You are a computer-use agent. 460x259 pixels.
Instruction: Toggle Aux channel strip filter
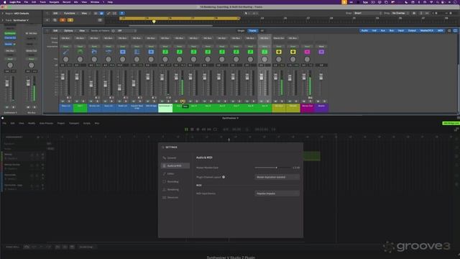tap(383, 31)
